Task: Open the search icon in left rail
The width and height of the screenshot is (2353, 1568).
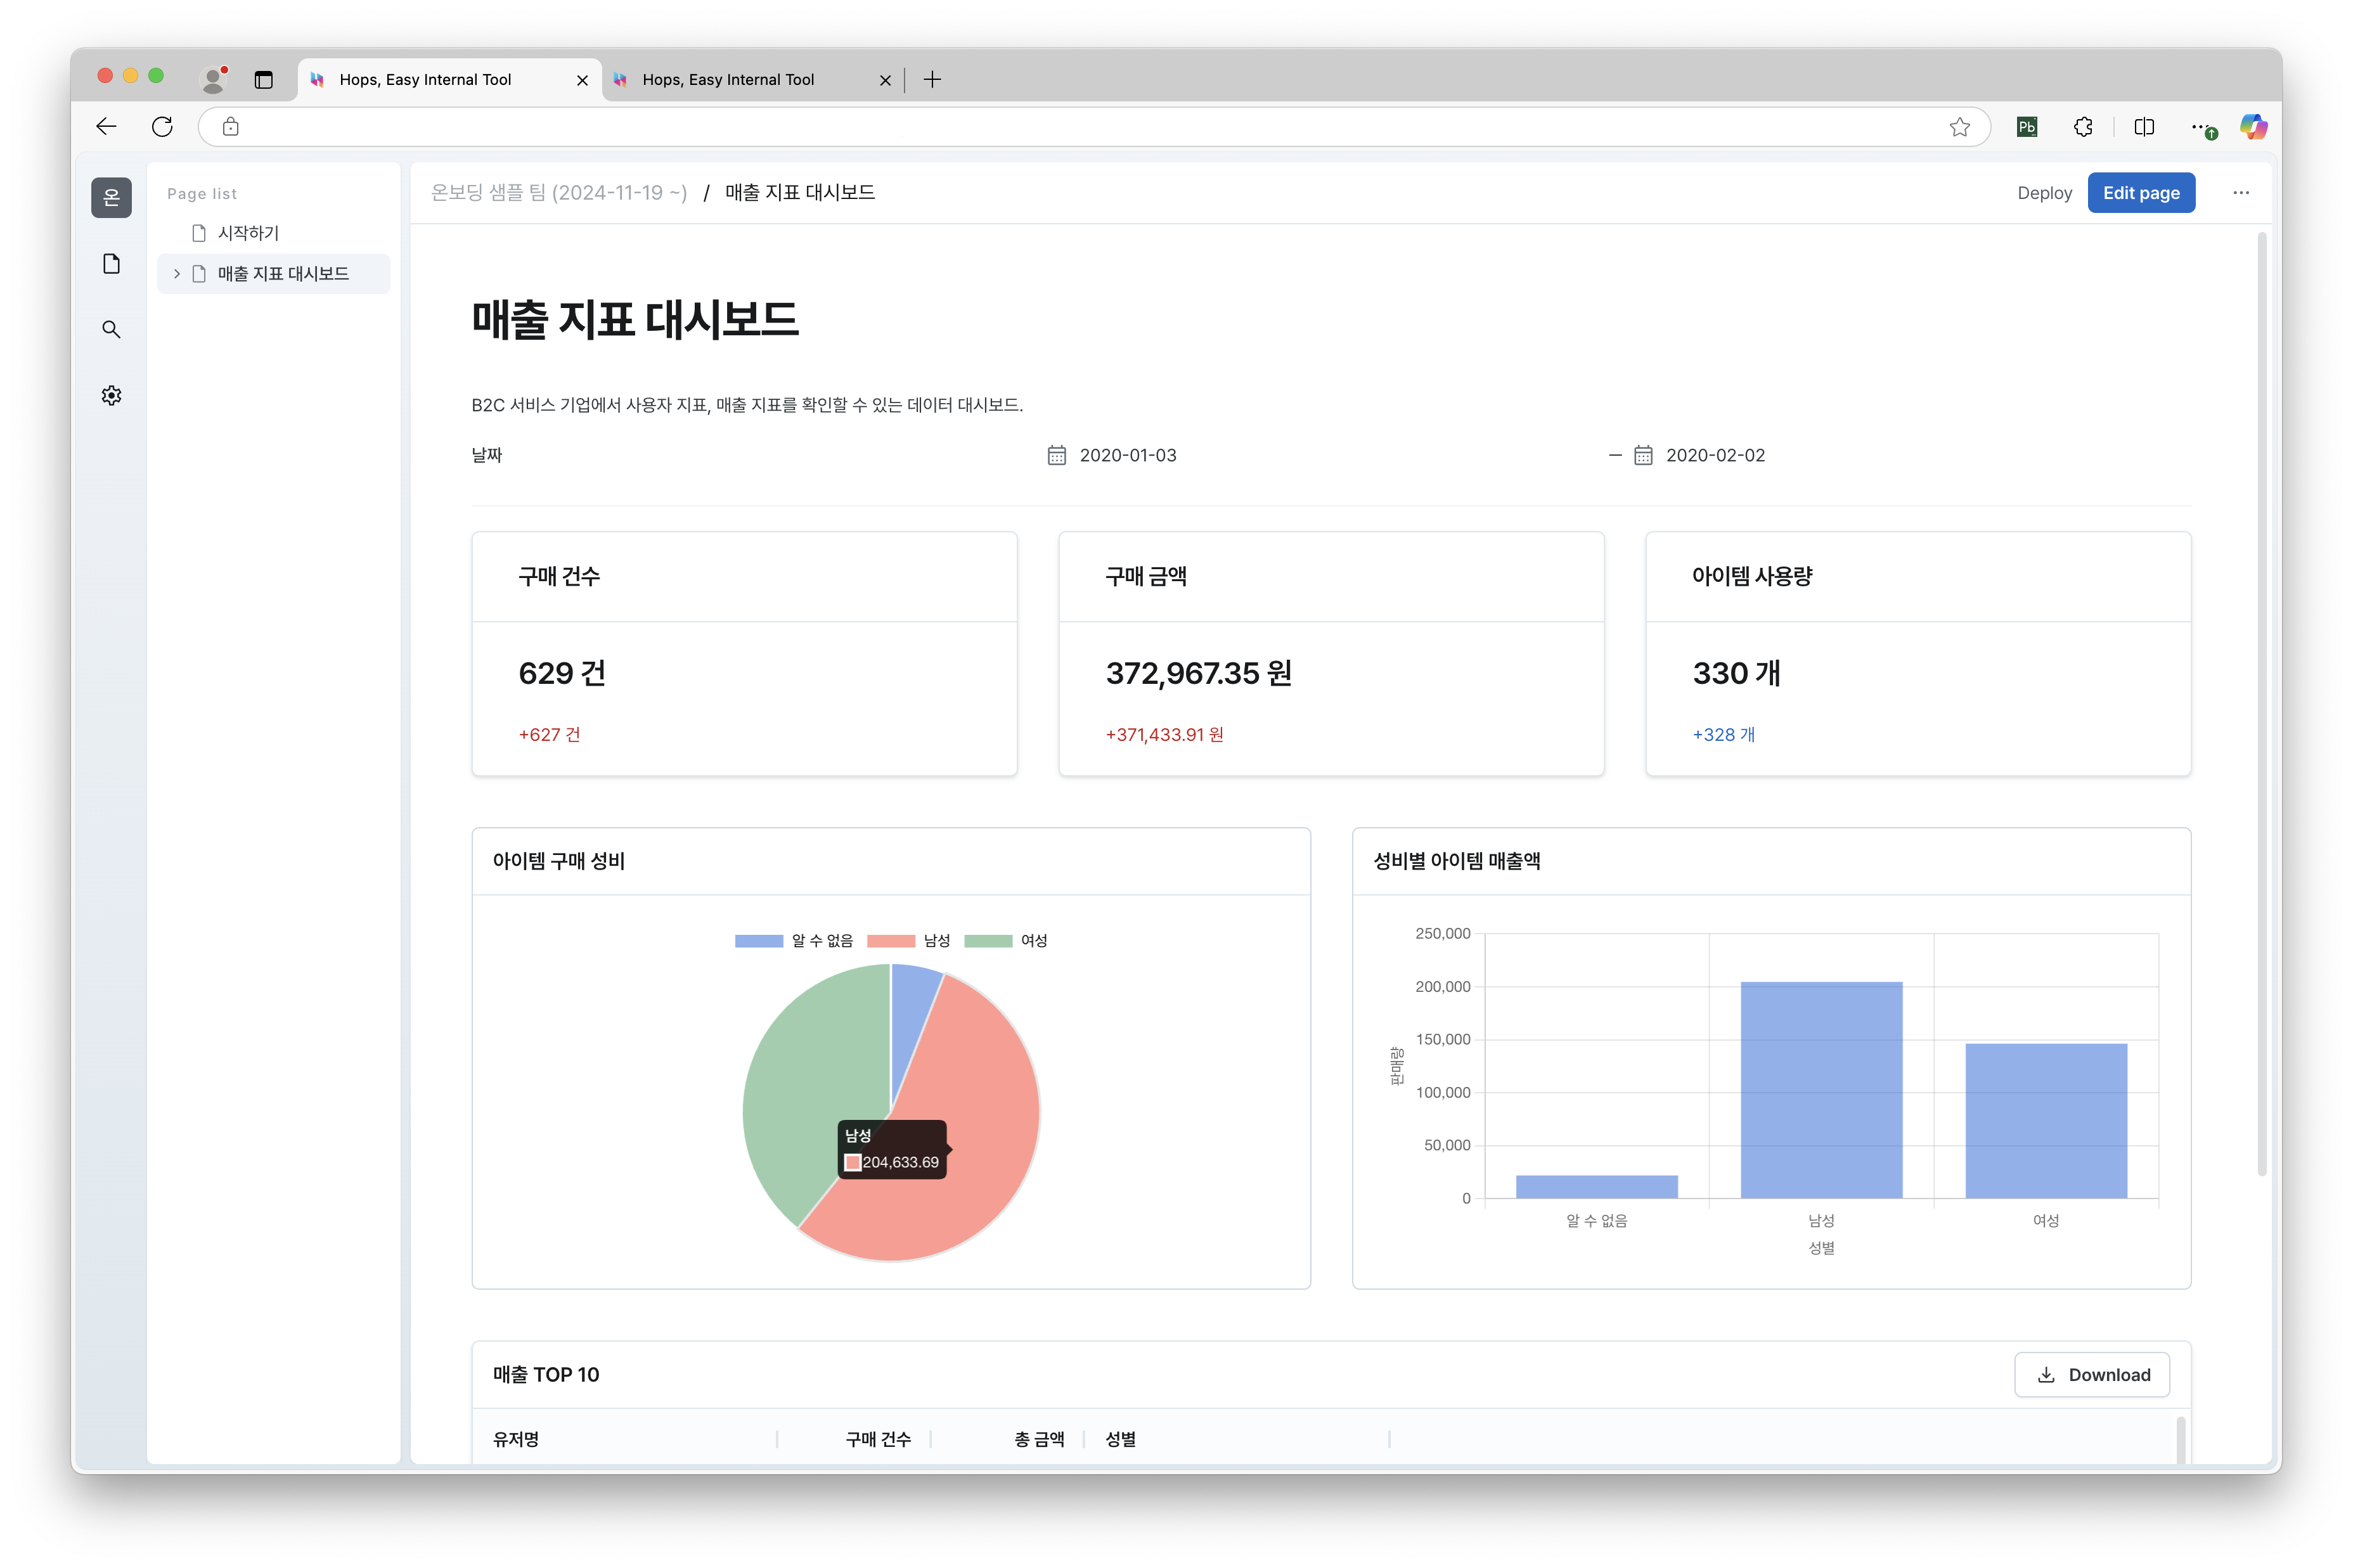Action: click(111, 330)
